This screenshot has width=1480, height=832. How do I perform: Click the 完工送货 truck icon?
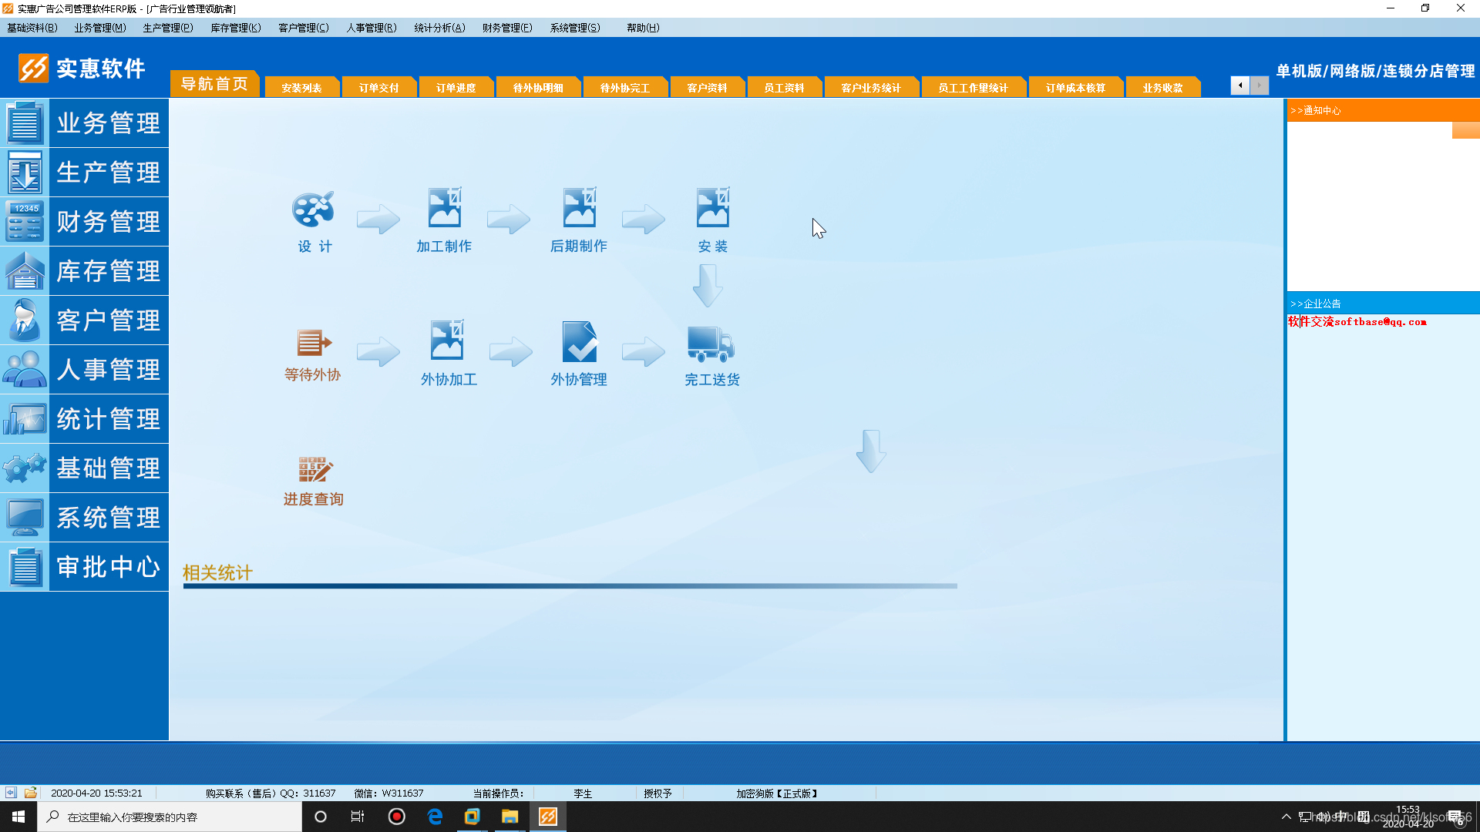coord(711,344)
